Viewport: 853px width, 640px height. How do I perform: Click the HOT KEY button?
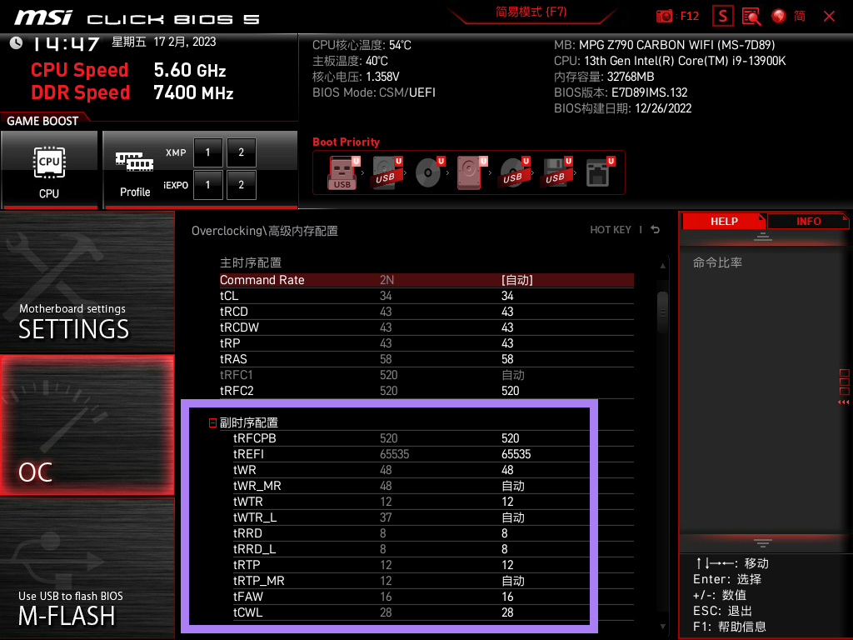coord(611,230)
